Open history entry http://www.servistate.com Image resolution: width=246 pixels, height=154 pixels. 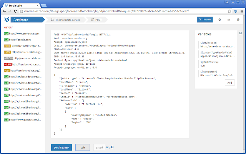pyautogui.click(x=22, y=33)
